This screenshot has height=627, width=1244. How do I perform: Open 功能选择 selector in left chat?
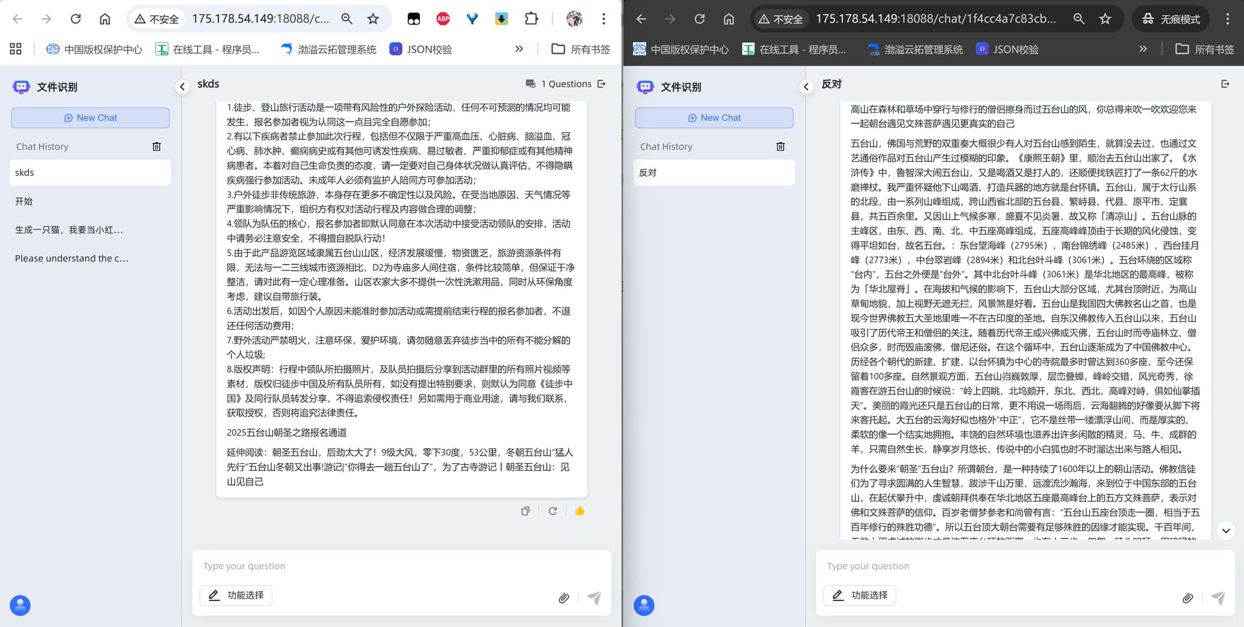tap(236, 595)
